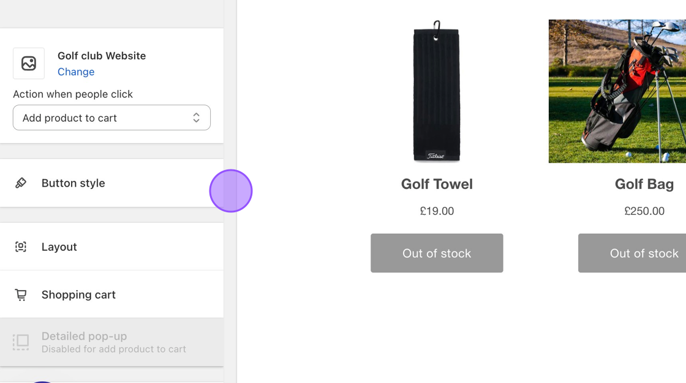The width and height of the screenshot is (686, 383).
Task: Click the Golf Towel product image
Action: point(436,91)
